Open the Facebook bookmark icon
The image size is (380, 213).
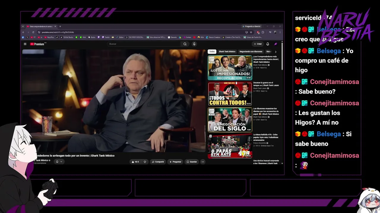[x=23, y=37]
